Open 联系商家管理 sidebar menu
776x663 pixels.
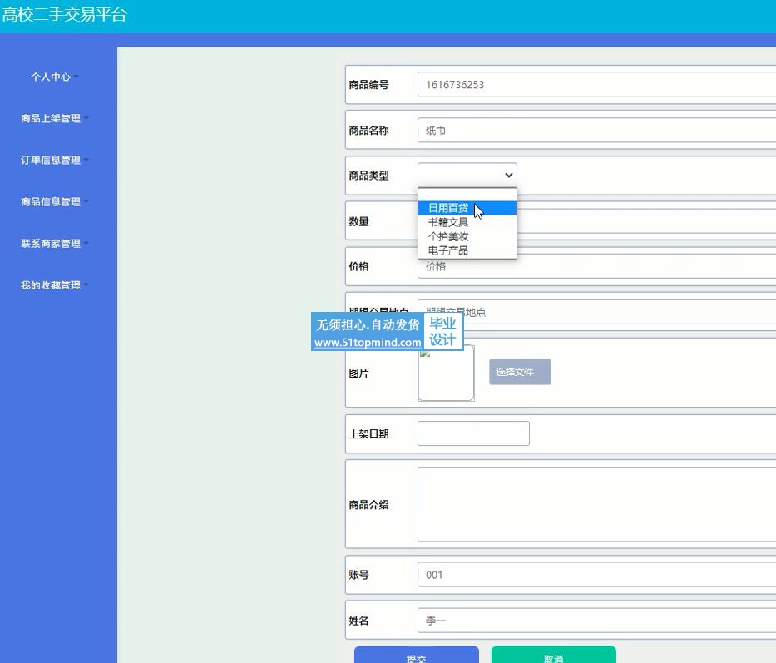(x=54, y=244)
